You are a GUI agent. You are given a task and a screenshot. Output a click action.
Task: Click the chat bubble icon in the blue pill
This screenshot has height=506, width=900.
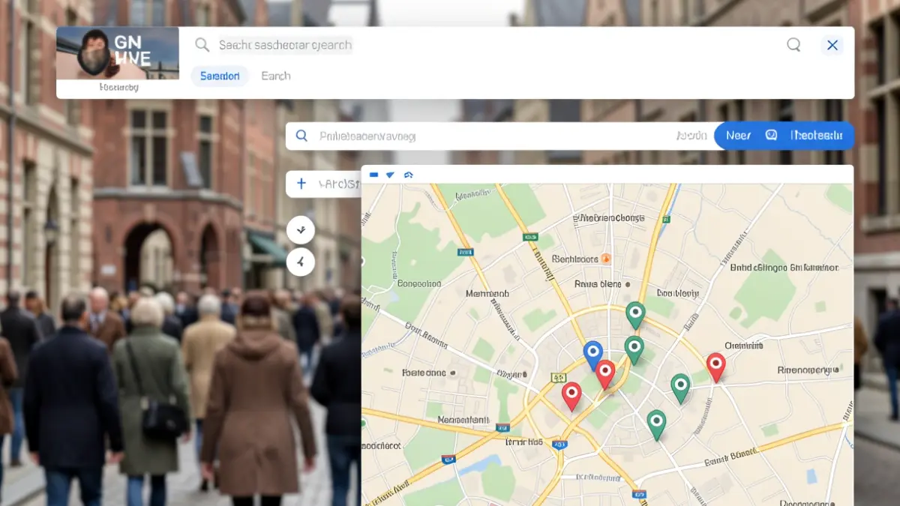pyautogui.click(x=771, y=136)
